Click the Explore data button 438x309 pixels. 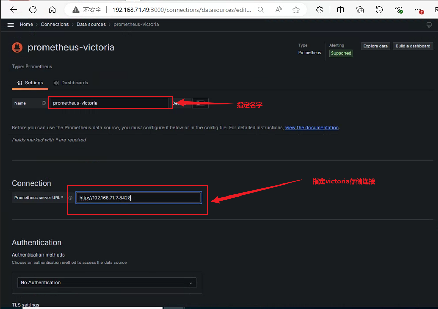coord(376,46)
